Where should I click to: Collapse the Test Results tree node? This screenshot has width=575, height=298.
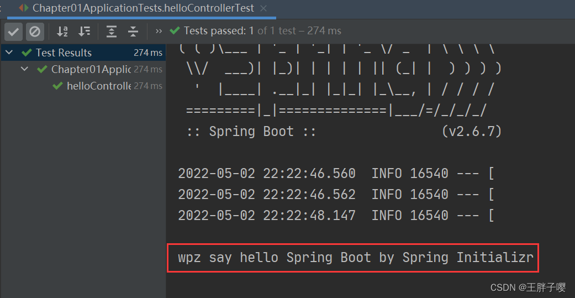tap(9, 53)
